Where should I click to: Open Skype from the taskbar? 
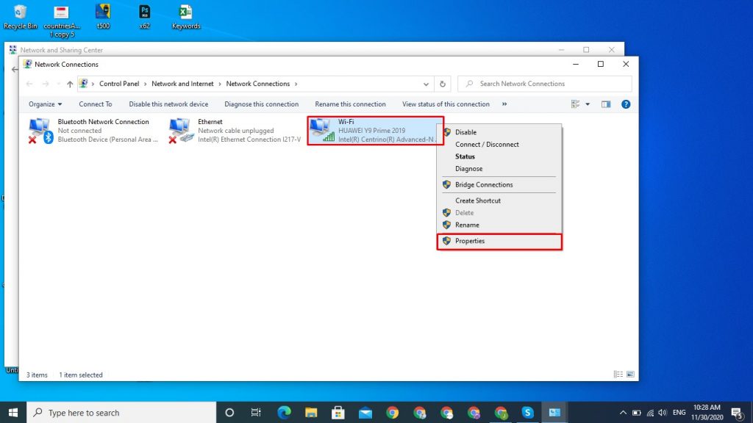coord(527,412)
